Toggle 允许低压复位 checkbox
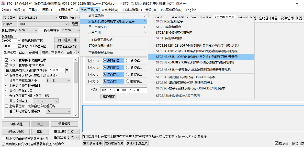The image size is (304, 147). tap(7, 96)
